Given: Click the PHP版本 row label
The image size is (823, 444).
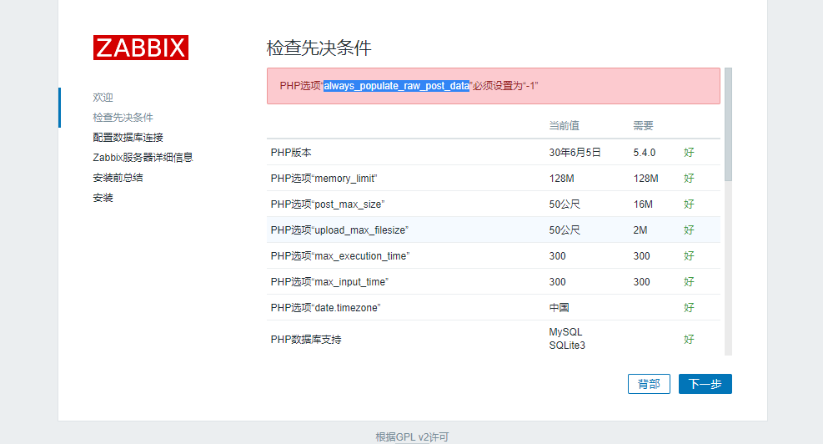Looking at the screenshot, I should (291, 153).
